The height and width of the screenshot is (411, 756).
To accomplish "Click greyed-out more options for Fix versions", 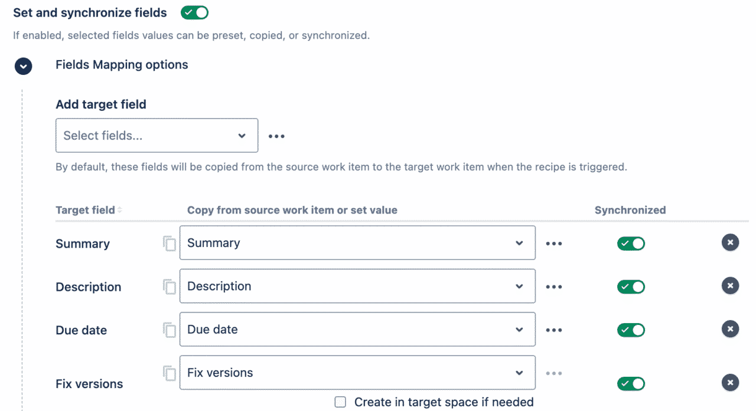I will click(554, 373).
